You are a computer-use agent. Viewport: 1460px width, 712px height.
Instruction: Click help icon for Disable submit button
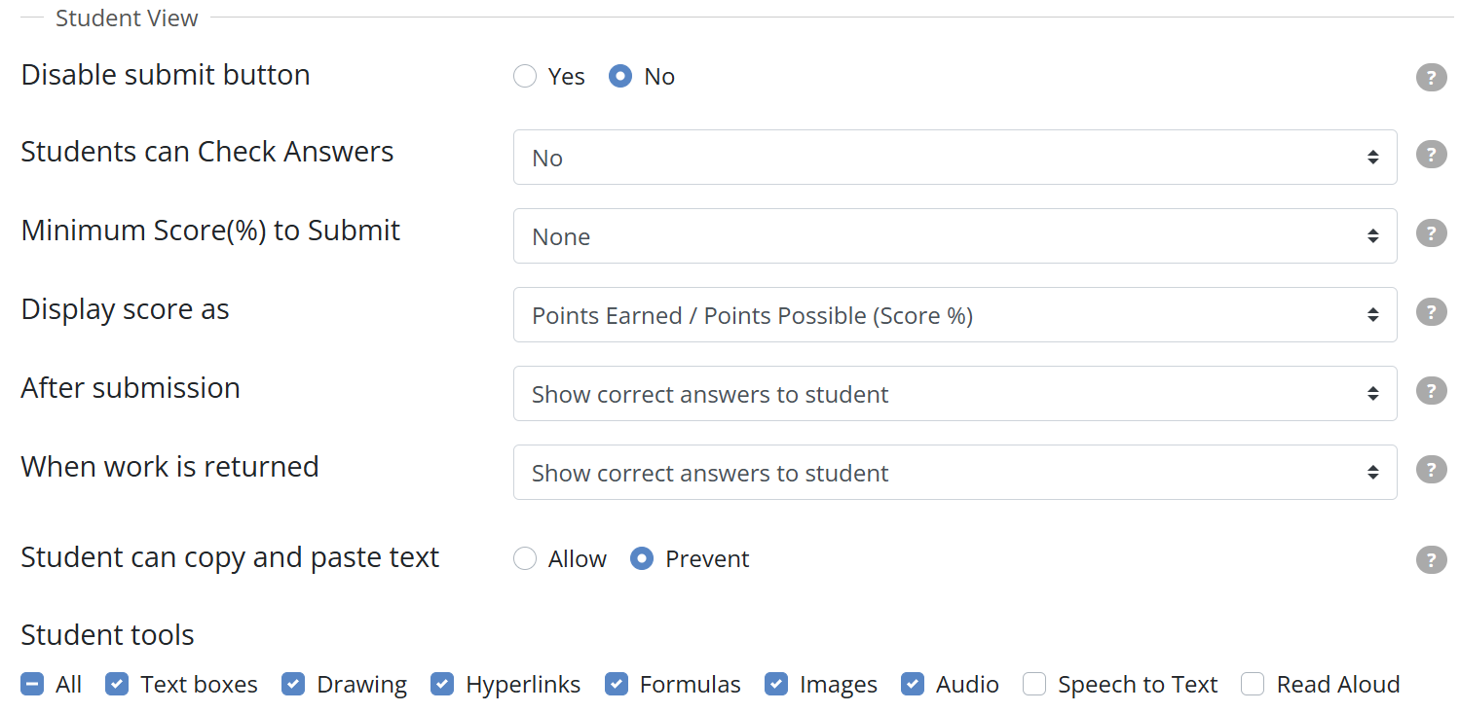pyautogui.click(x=1431, y=78)
